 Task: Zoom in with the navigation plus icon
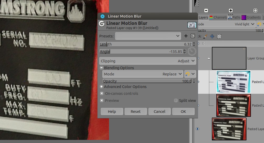pyautogui.click(x=231, y=10)
